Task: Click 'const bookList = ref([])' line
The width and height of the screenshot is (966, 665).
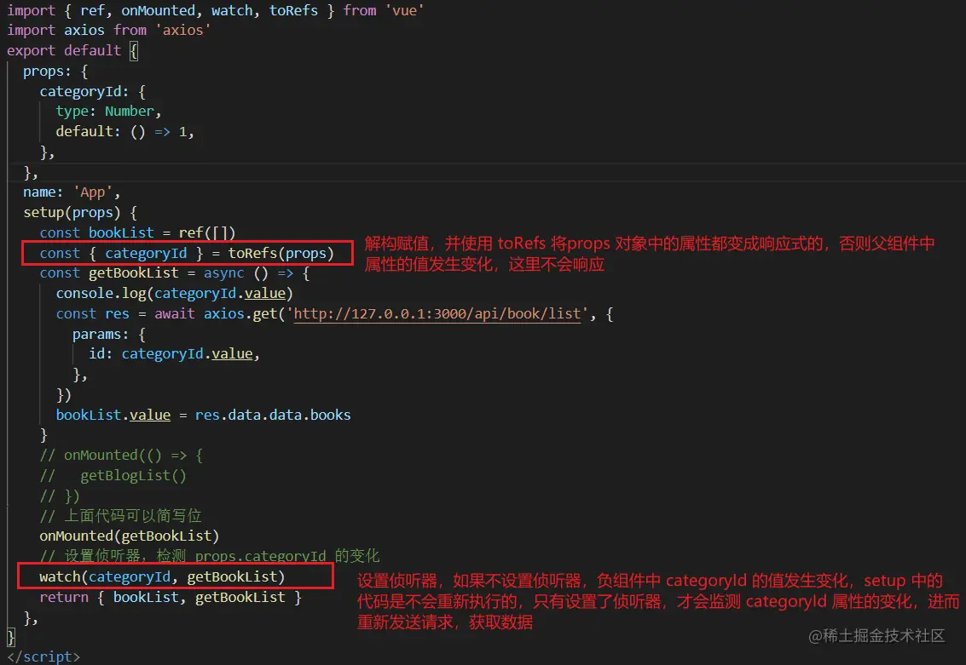Action: click(137, 232)
